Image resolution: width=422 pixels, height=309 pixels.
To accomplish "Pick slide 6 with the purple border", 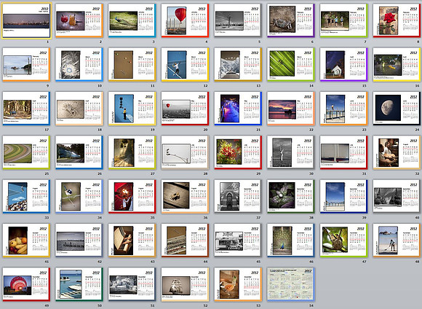I will [291, 20].
